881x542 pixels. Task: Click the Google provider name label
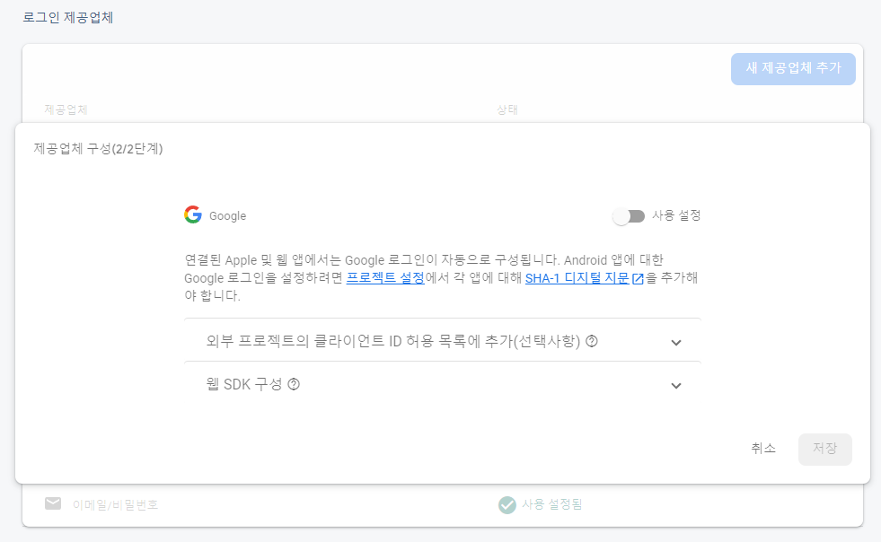point(227,215)
